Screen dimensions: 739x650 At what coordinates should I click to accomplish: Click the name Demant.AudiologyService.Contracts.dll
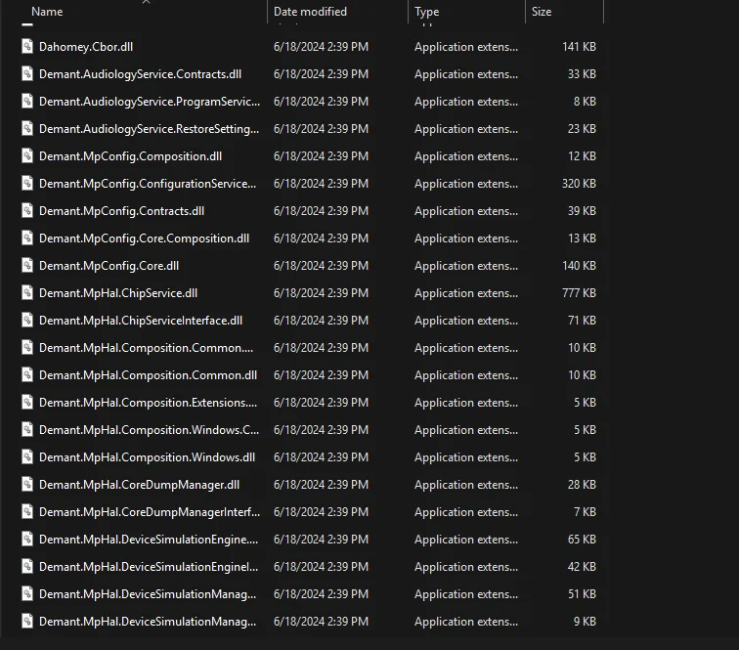click(x=140, y=74)
